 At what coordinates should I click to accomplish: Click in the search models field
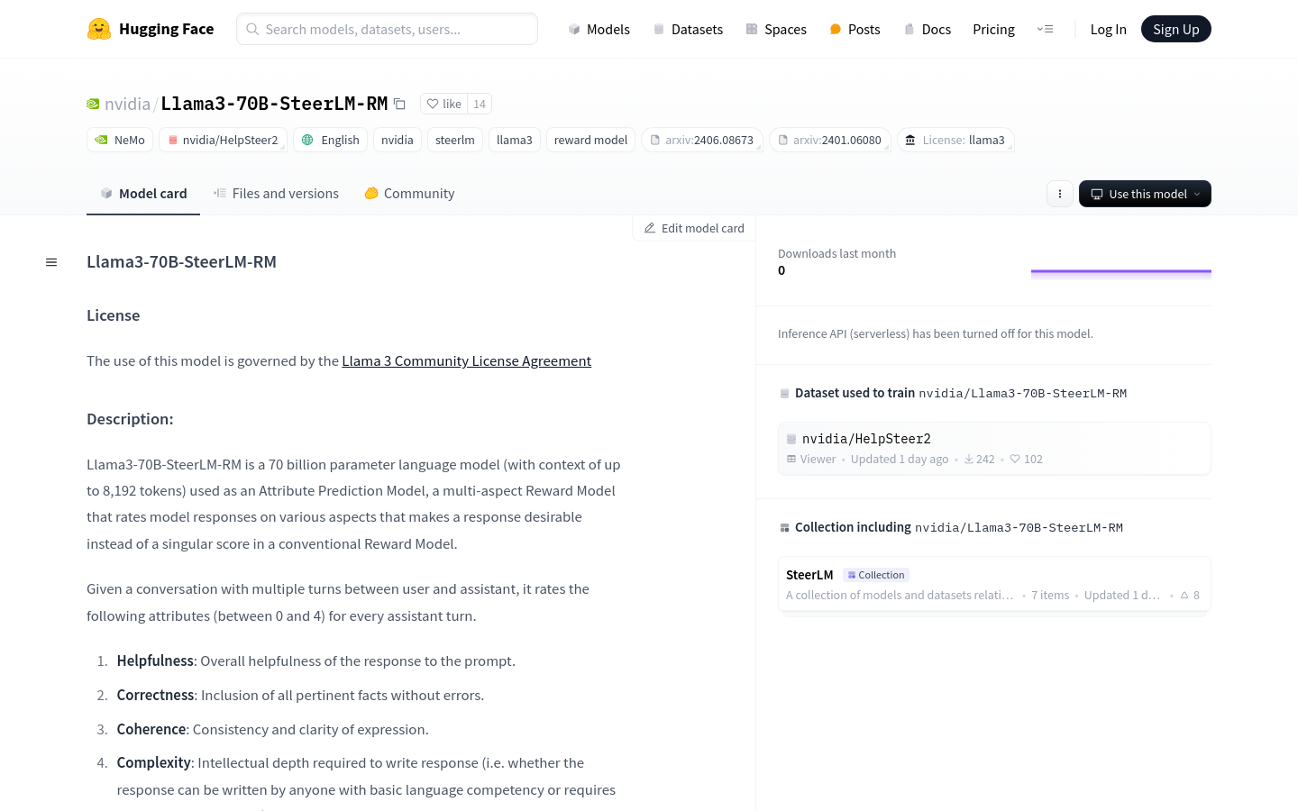coord(387,29)
